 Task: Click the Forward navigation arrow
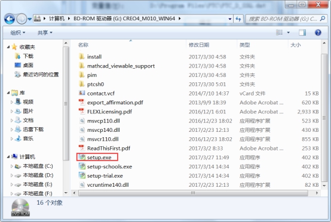coord(22,19)
